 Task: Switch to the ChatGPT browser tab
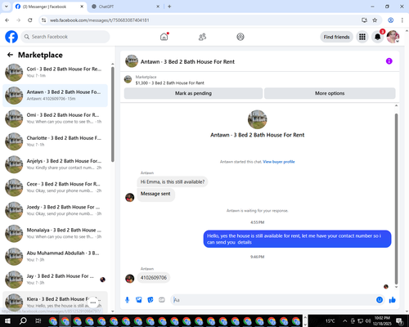pos(125,7)
